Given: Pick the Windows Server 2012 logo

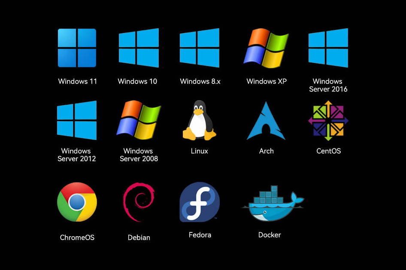Looking at the screenshot, I should click(x=77, y=120).
